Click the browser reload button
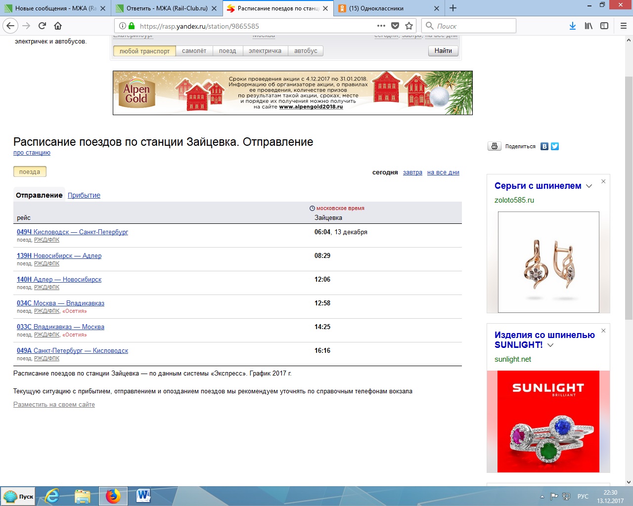This screenshot has width=633, height=506. pyautogui.click(x=42, y=26)
